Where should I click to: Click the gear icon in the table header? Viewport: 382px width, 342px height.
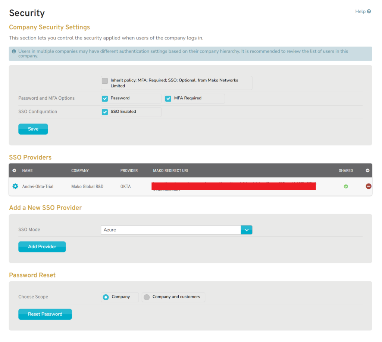pyautogui.click(x=14, y=170)
